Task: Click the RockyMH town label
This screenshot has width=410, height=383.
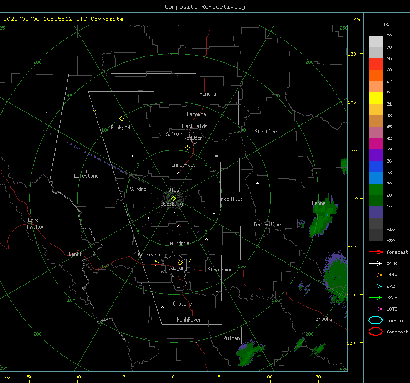Action: (x=120, y=128)
